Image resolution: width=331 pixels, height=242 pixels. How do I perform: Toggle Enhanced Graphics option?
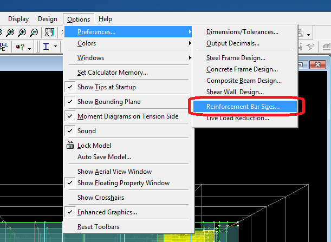(128, 212)
